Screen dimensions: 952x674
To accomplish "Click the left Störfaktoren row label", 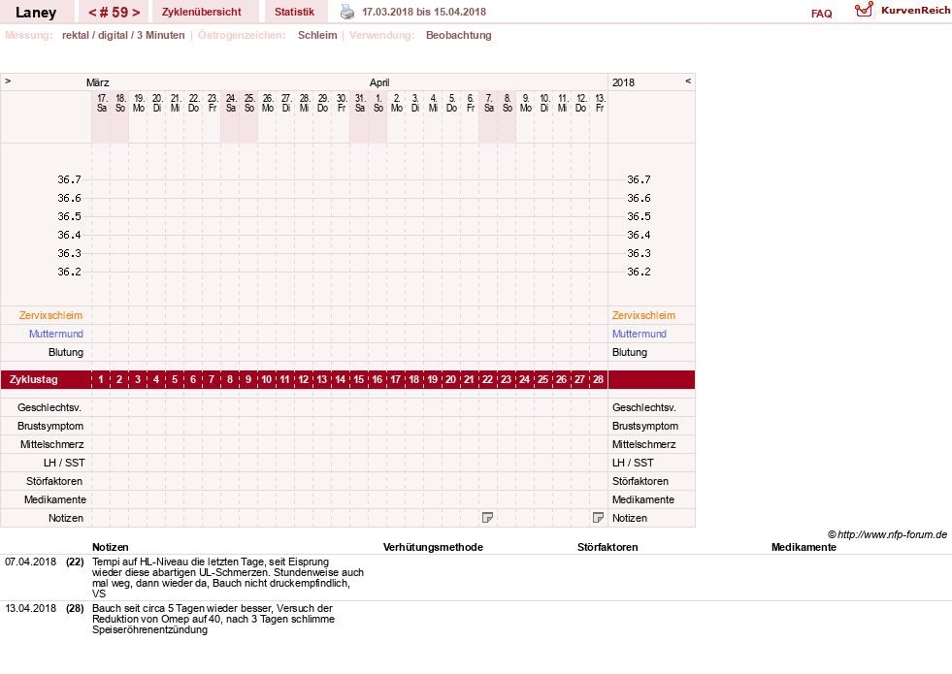I will (x=54, y=481).
